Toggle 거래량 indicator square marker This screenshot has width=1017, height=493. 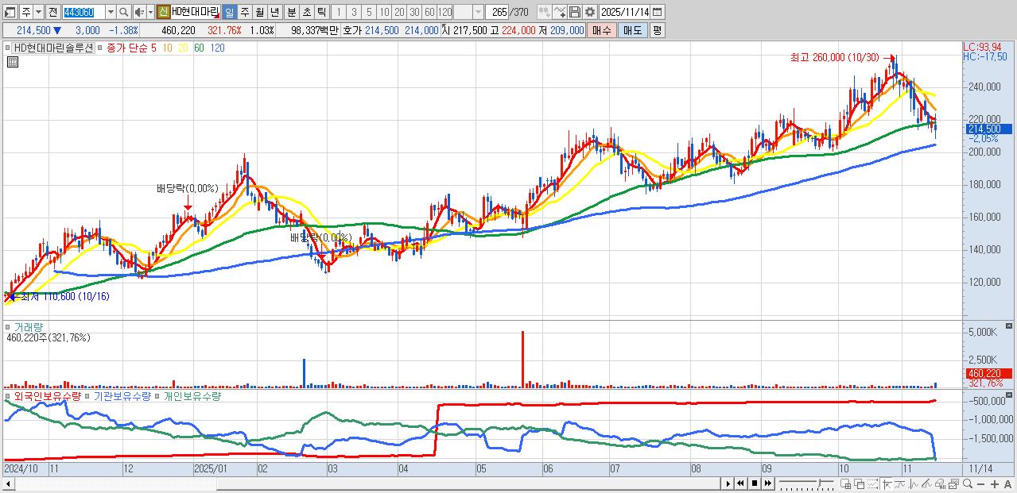click(8, 326)
